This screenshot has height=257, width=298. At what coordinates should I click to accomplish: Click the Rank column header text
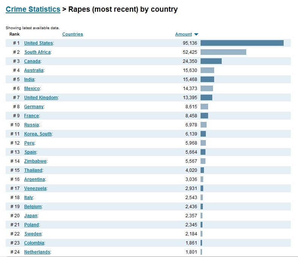tap(14, 34)
